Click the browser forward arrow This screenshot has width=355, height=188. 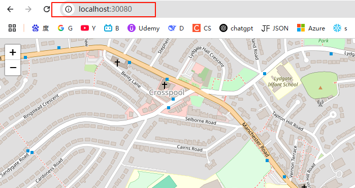click(x=28, y=9)
